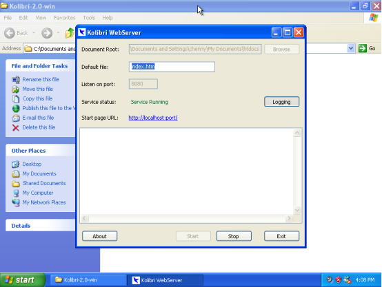Click the network connection tray icon
The image size is (382, 287).
(x=347, y=280)
